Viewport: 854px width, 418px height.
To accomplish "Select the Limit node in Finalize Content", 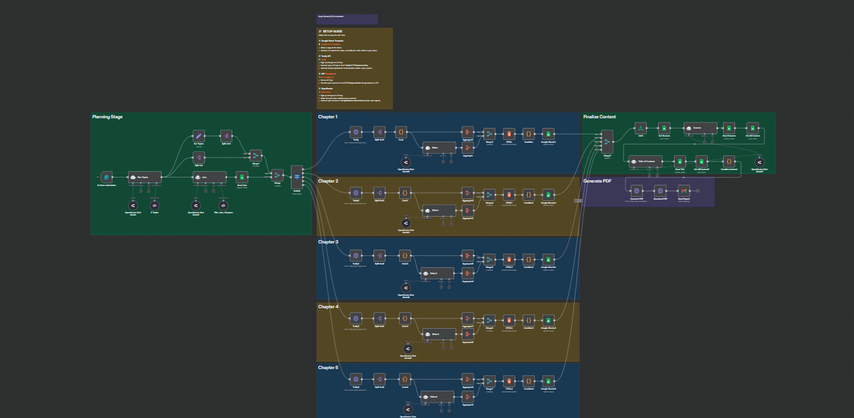I will tap(640, 128).
